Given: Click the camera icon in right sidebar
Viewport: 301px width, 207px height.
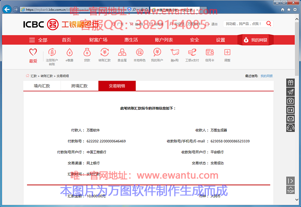Looking at the screenshot, I should [290, 100].
